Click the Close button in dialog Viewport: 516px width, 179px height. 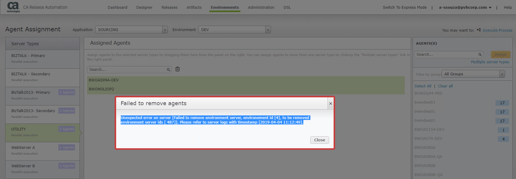[x=320, y=140]
